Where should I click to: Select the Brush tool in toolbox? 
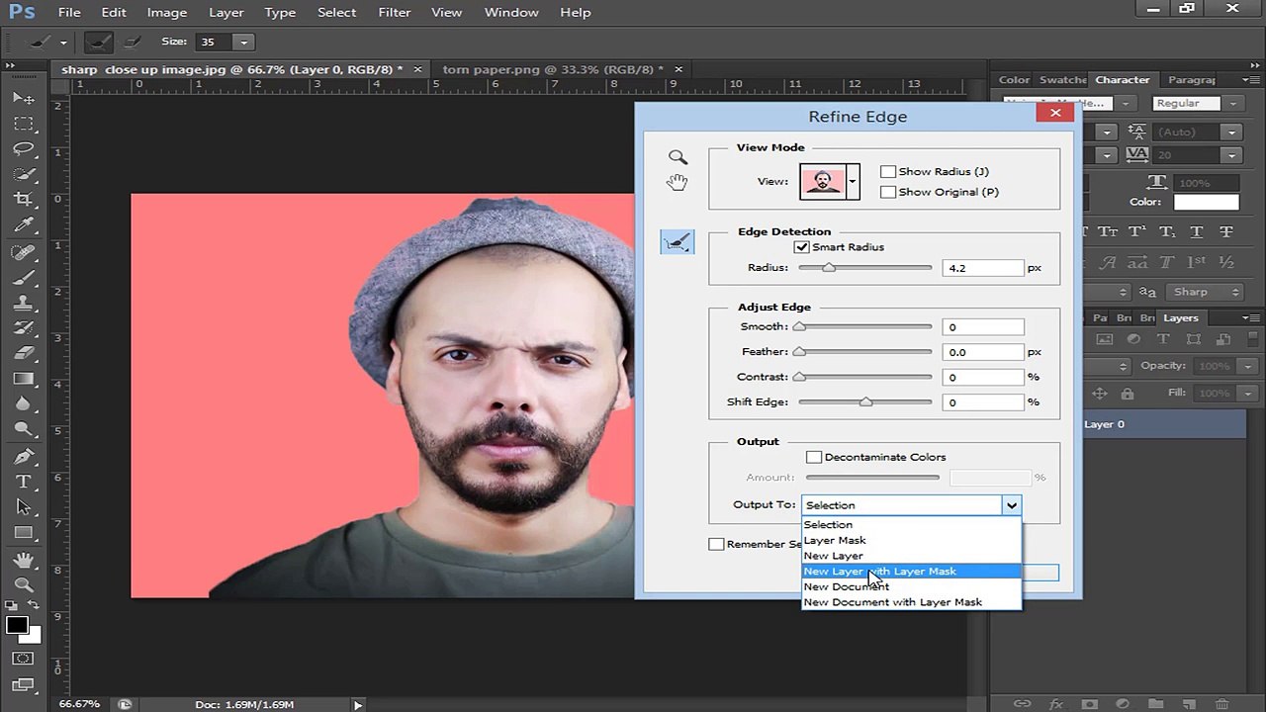[x=24, y=279]
